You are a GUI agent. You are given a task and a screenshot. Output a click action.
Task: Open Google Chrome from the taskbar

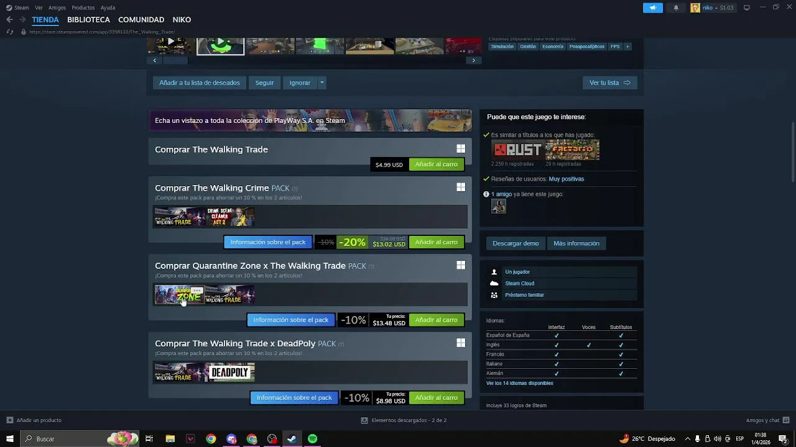point(211,439)
